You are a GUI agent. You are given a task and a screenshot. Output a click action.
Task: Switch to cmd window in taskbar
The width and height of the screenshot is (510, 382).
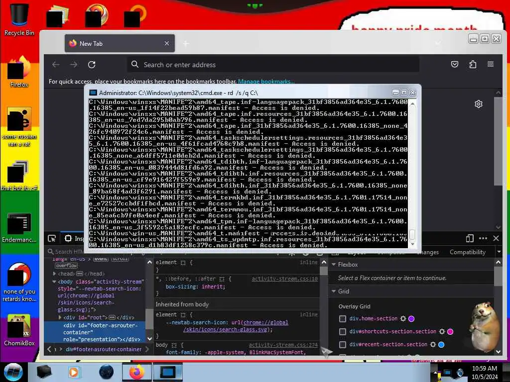167,372
